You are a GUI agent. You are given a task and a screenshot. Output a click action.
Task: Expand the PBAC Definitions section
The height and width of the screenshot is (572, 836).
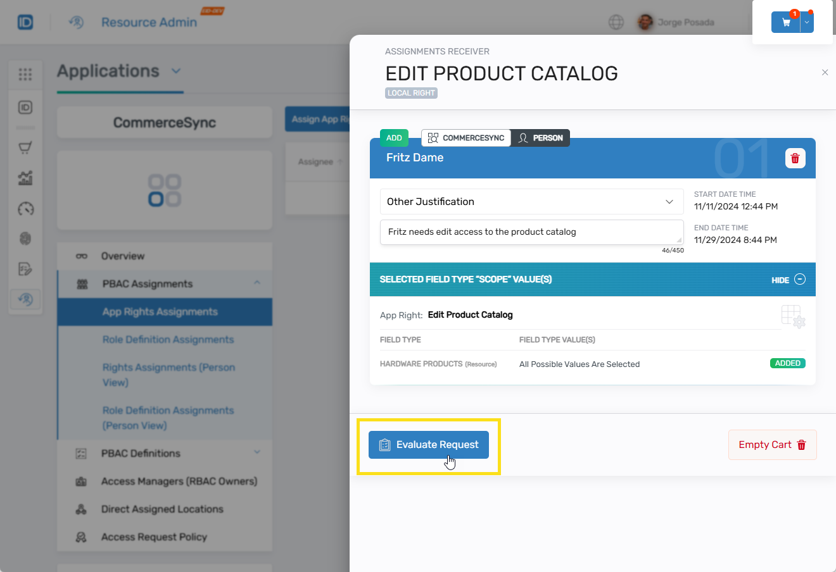(257, 453)
